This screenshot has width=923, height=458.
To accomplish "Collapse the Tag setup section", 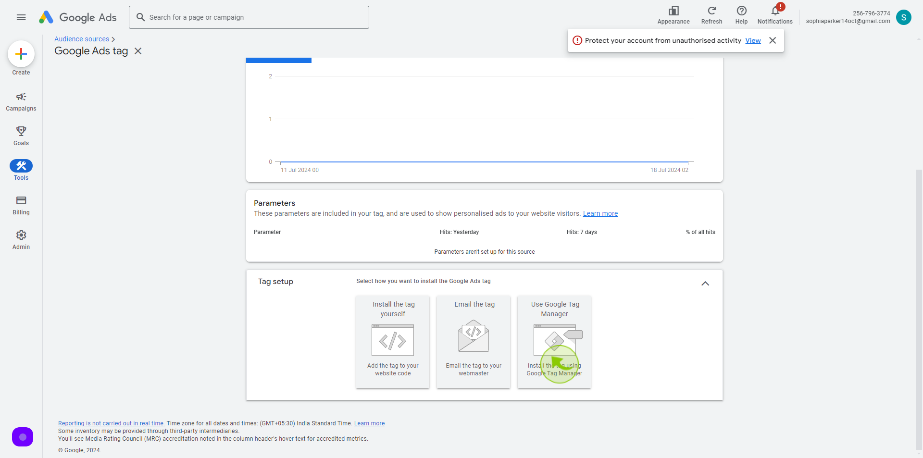I will (705, 284).
